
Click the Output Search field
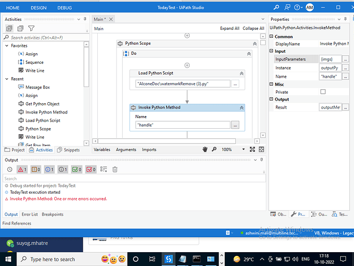134,179
